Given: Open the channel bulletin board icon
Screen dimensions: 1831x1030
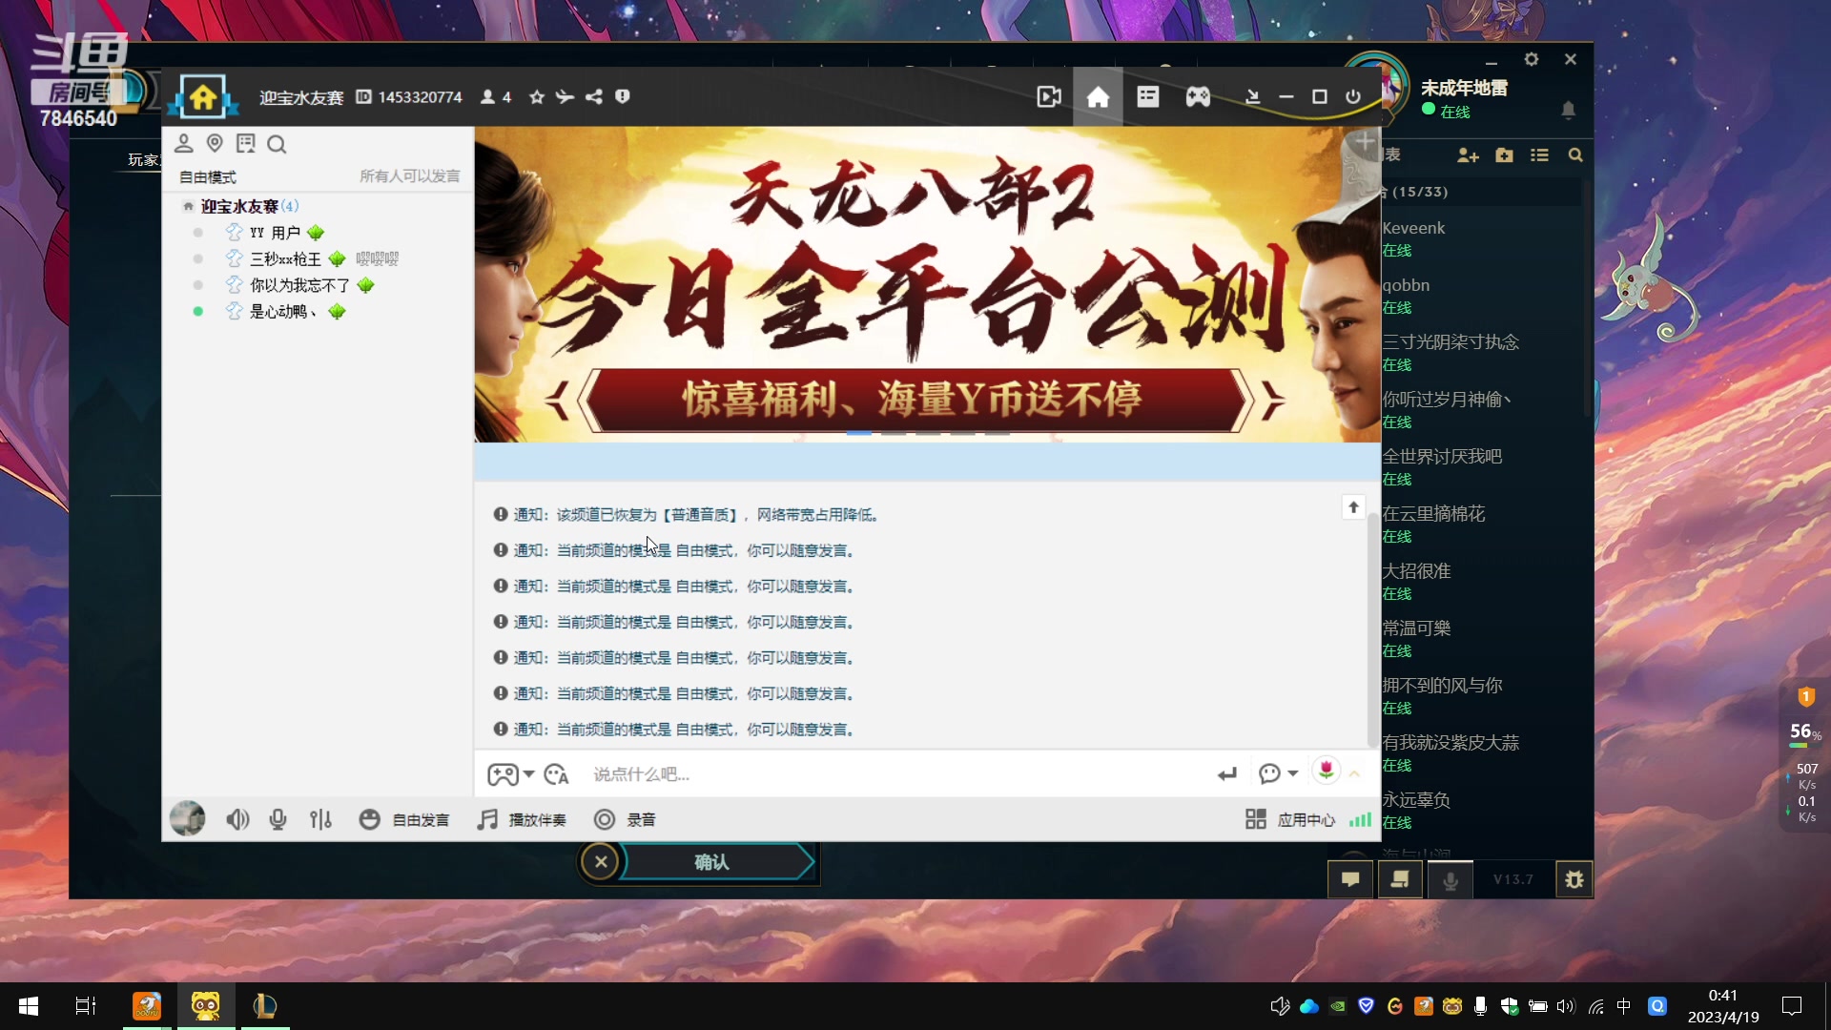Looking at the screenshot, I should coord(246,144).
